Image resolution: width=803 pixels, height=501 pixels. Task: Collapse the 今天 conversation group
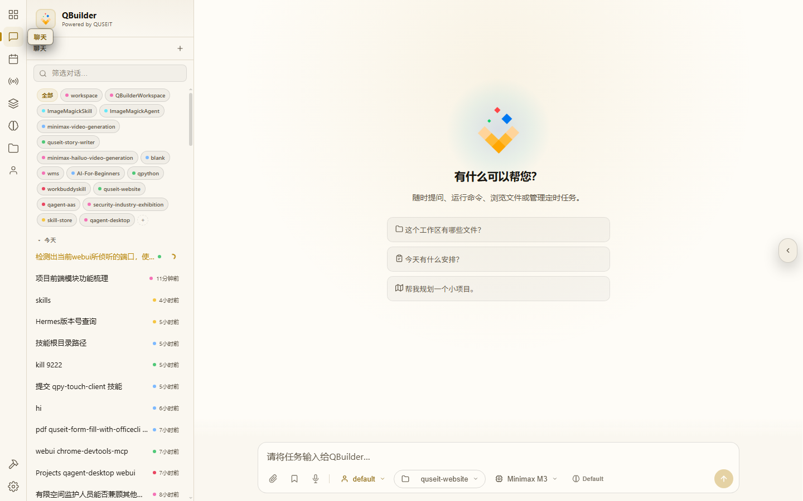[47, 240]
